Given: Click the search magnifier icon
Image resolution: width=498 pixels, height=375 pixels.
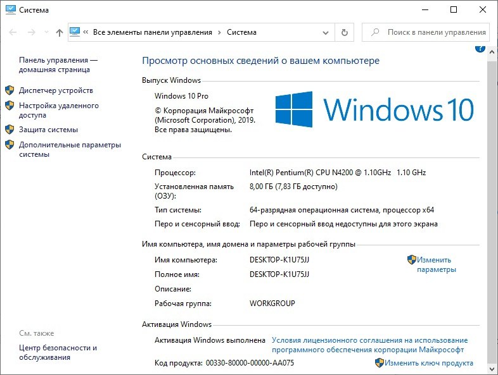Looking at the screenshot, I should [x=375, y=32].
